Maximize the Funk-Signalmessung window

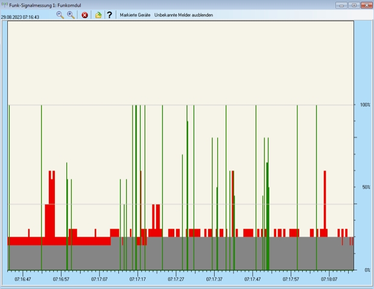pyautogui.click(x=353, y=5)
